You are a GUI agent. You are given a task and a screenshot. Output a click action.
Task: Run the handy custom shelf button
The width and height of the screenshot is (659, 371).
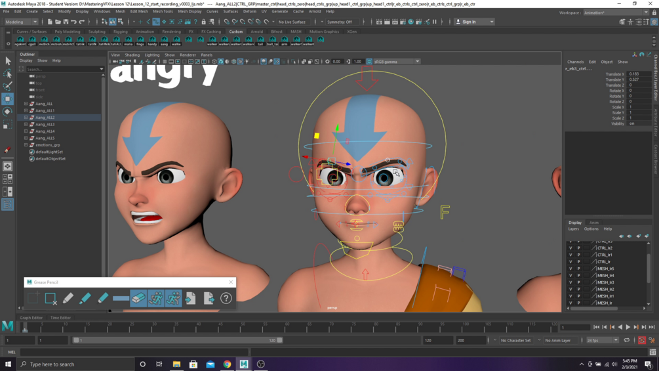(x=152, y=40)
